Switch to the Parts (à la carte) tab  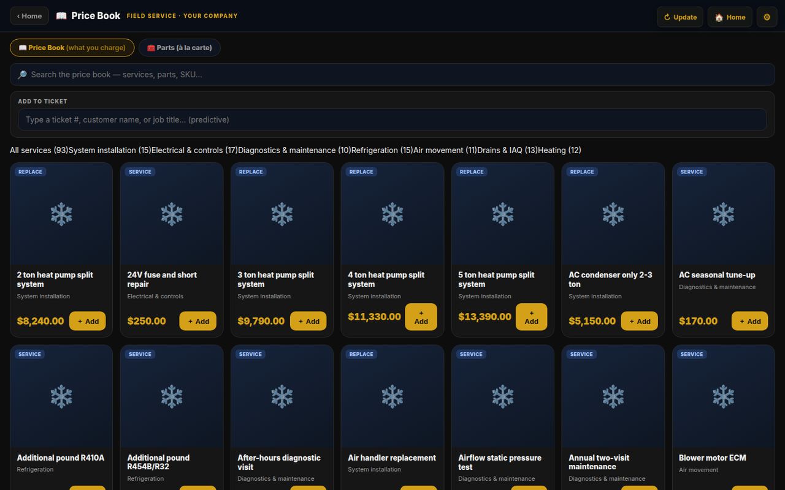[x=180, y=48]
